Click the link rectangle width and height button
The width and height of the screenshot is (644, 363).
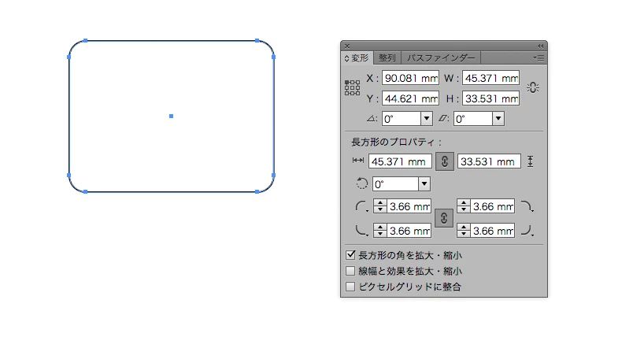[444, 161]
